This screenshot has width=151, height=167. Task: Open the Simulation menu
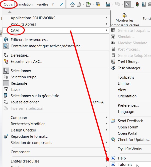point(25,4)
